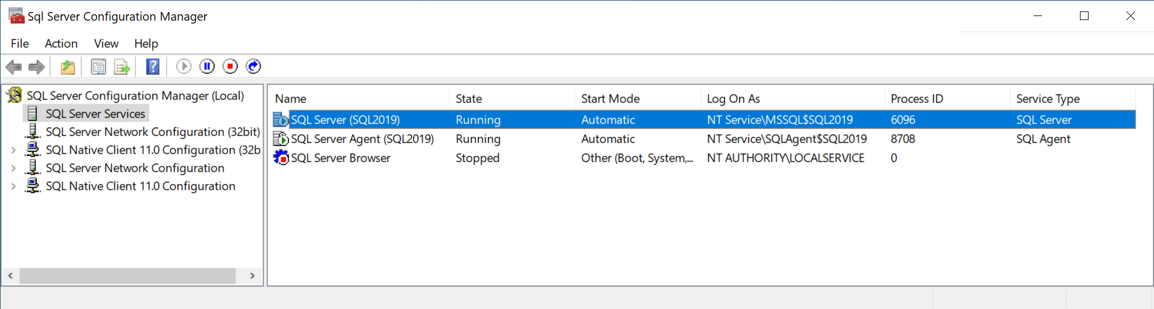The width and height of the screenshot is (1154, 309).
Task: Open Properties from the toolbar icon
Action: click(x=99, y=67)
